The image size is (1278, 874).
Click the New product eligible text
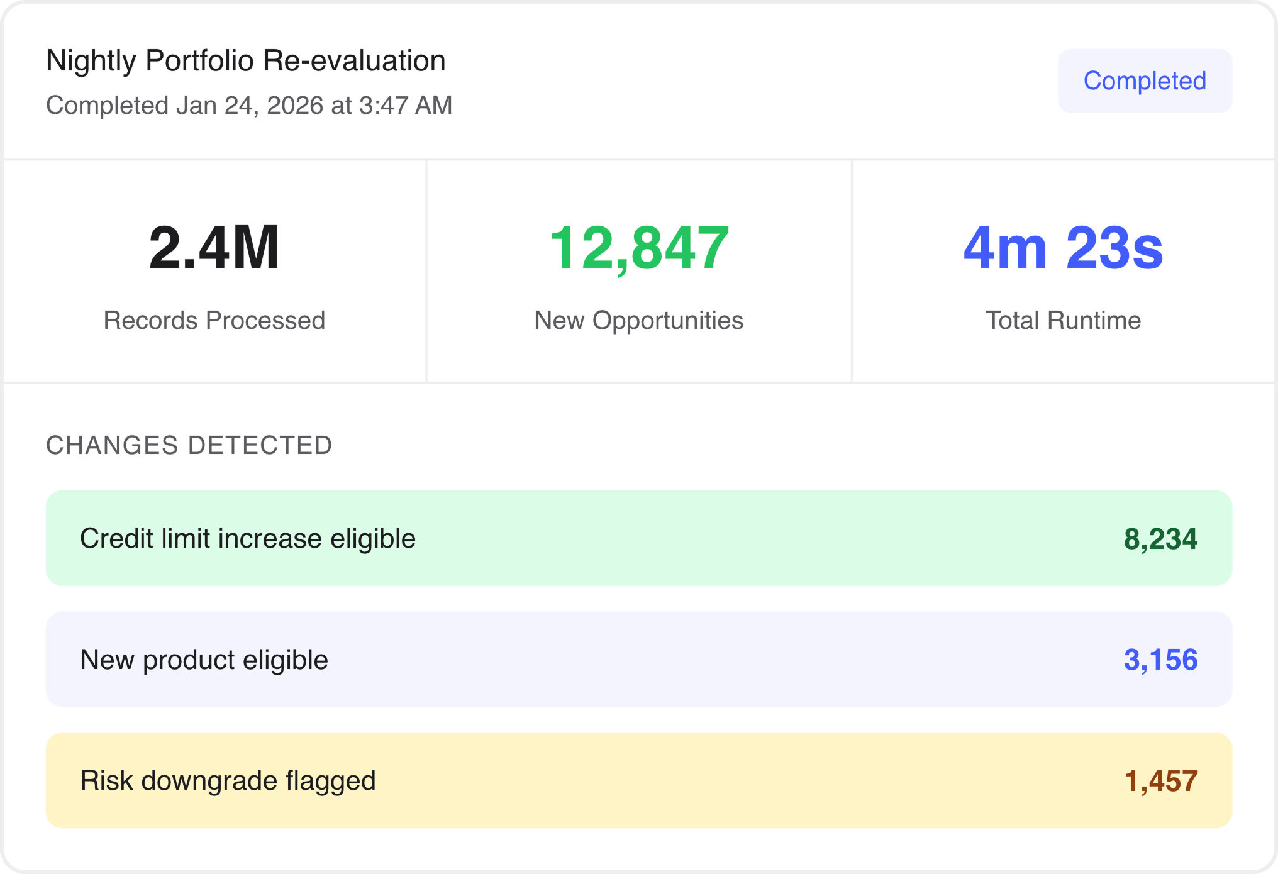click(x=204, y=660)
